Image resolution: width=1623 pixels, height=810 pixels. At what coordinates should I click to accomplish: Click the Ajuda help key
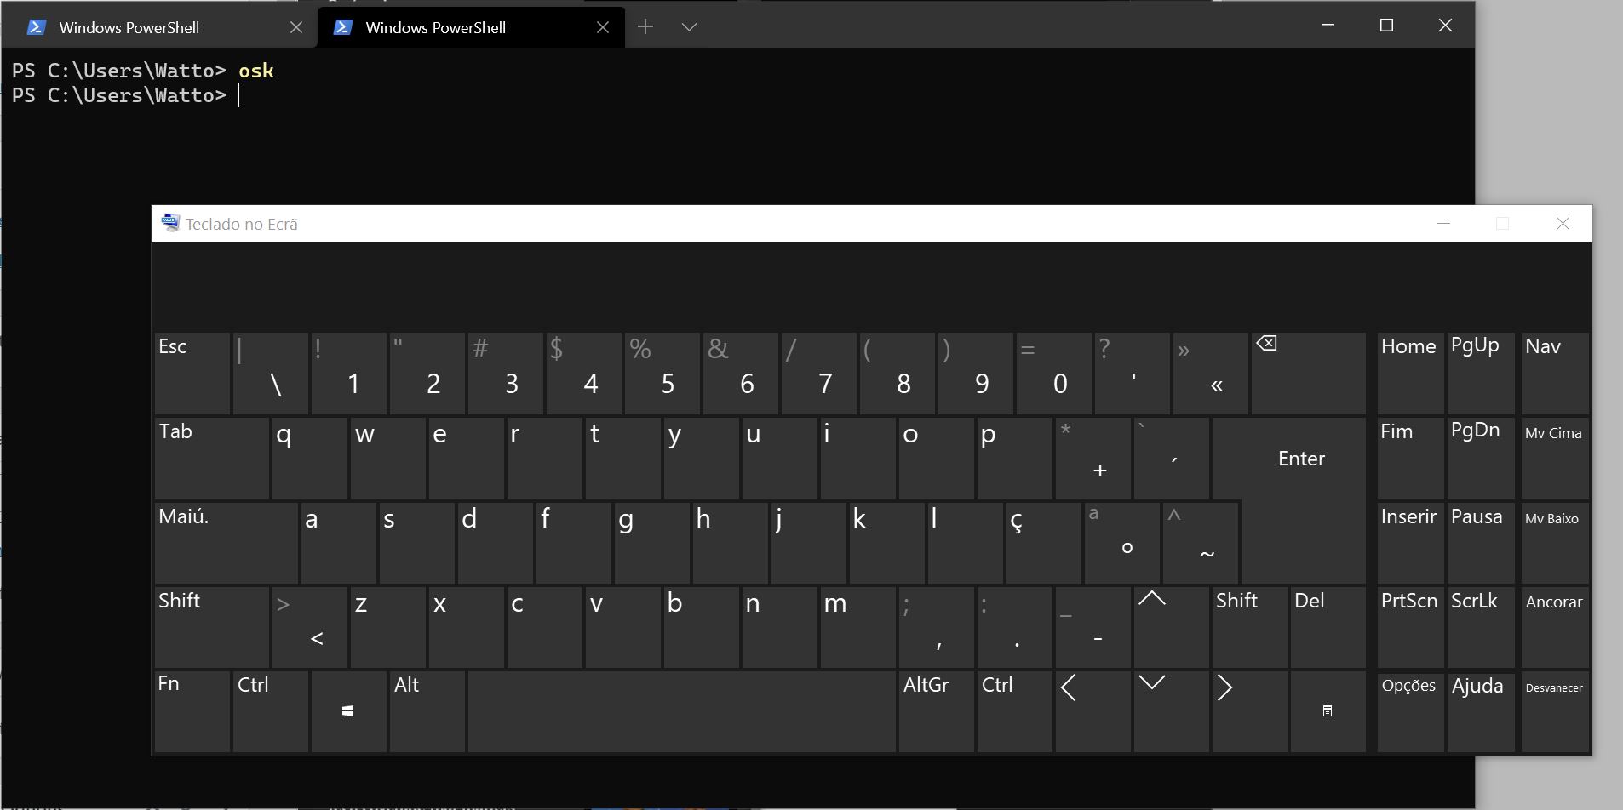pos(1481,711)
